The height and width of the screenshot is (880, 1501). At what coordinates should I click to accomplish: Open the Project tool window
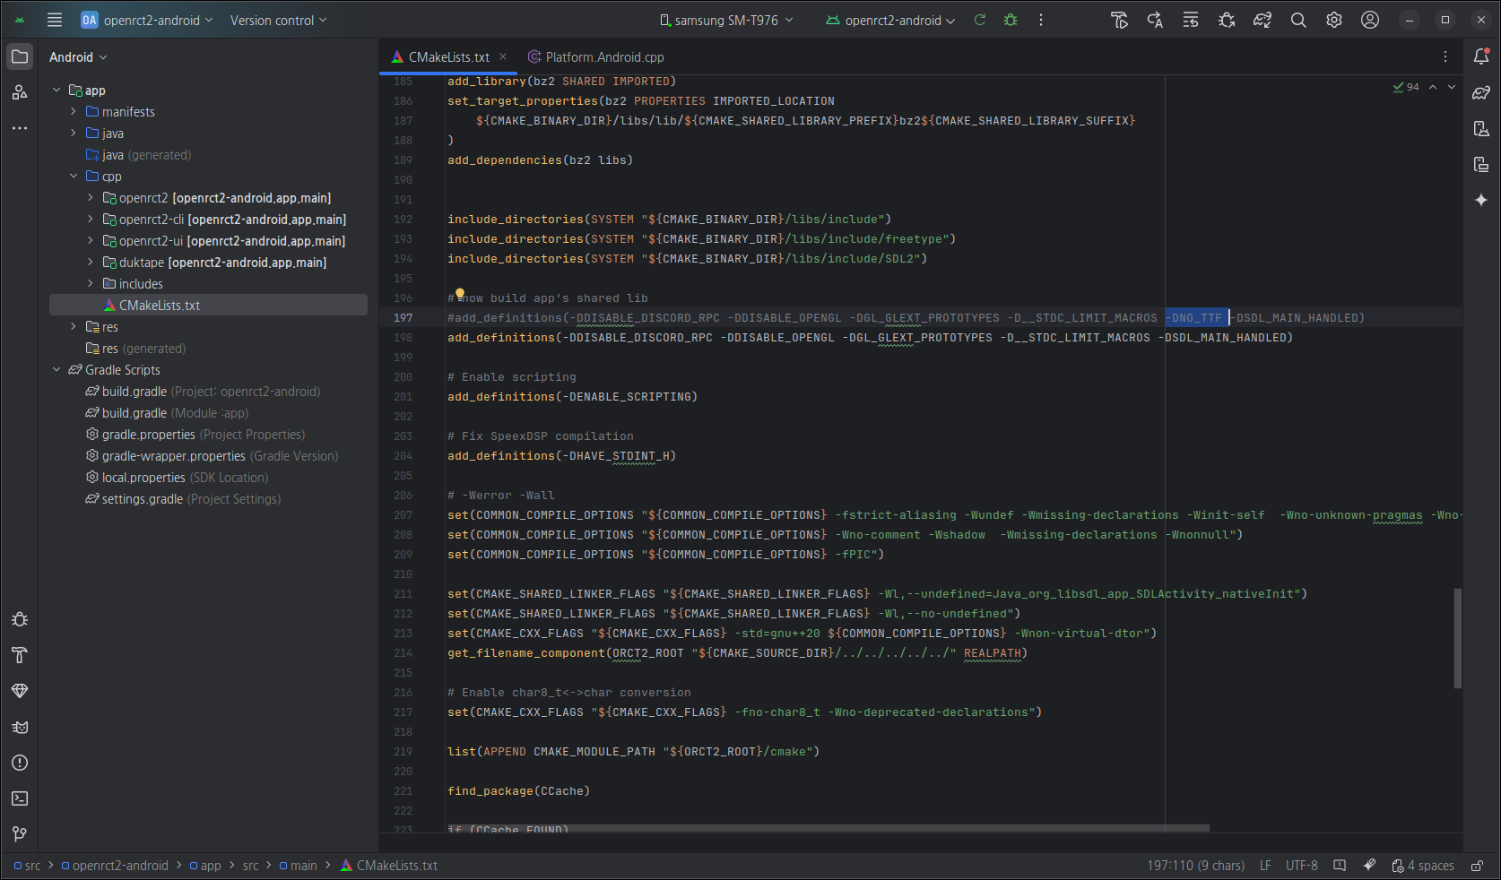point(19,56)
